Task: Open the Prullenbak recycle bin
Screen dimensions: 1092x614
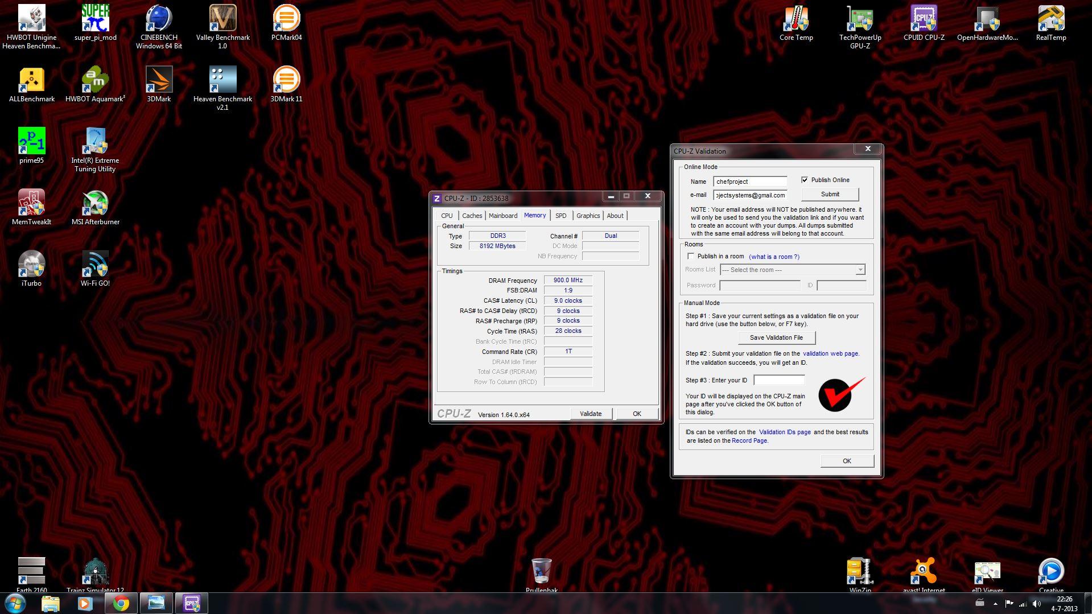Action: pos(541,575)
